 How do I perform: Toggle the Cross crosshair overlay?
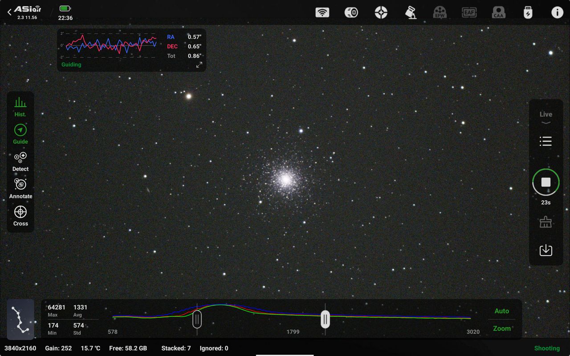click(x=20, y=216)
